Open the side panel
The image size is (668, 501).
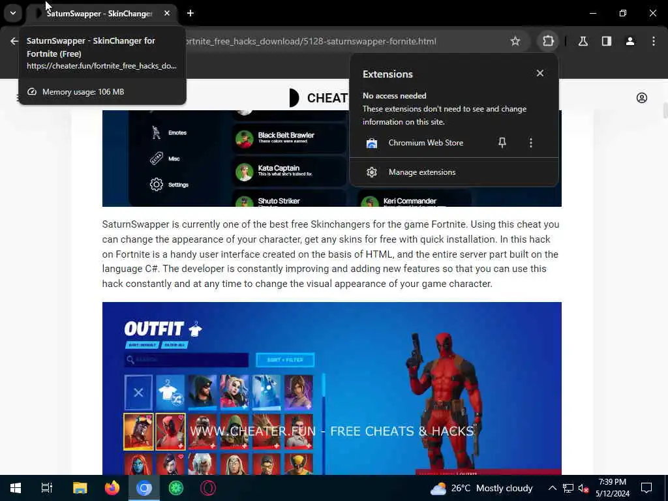tap(607, 41)
